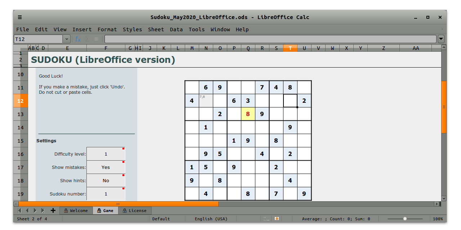Click the selection mode status bar icon
Viewport: 461px width, 230px height.
pyautogui.click(x=266, y=218)
